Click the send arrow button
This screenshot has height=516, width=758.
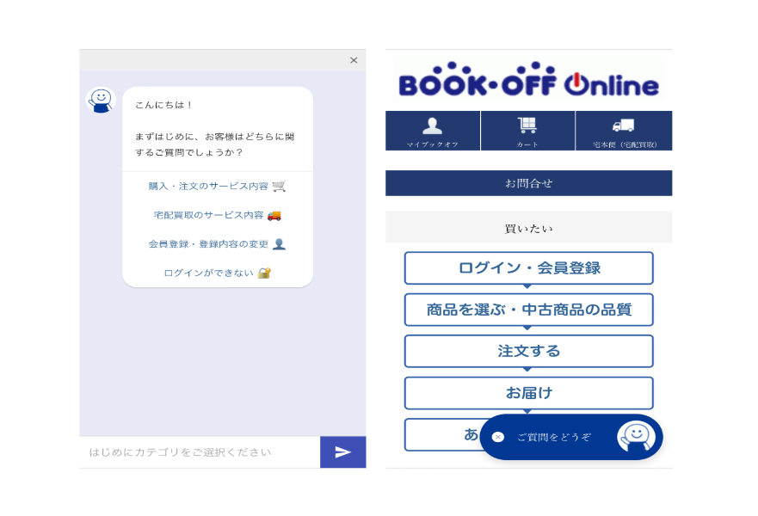(x=342, y=452)
